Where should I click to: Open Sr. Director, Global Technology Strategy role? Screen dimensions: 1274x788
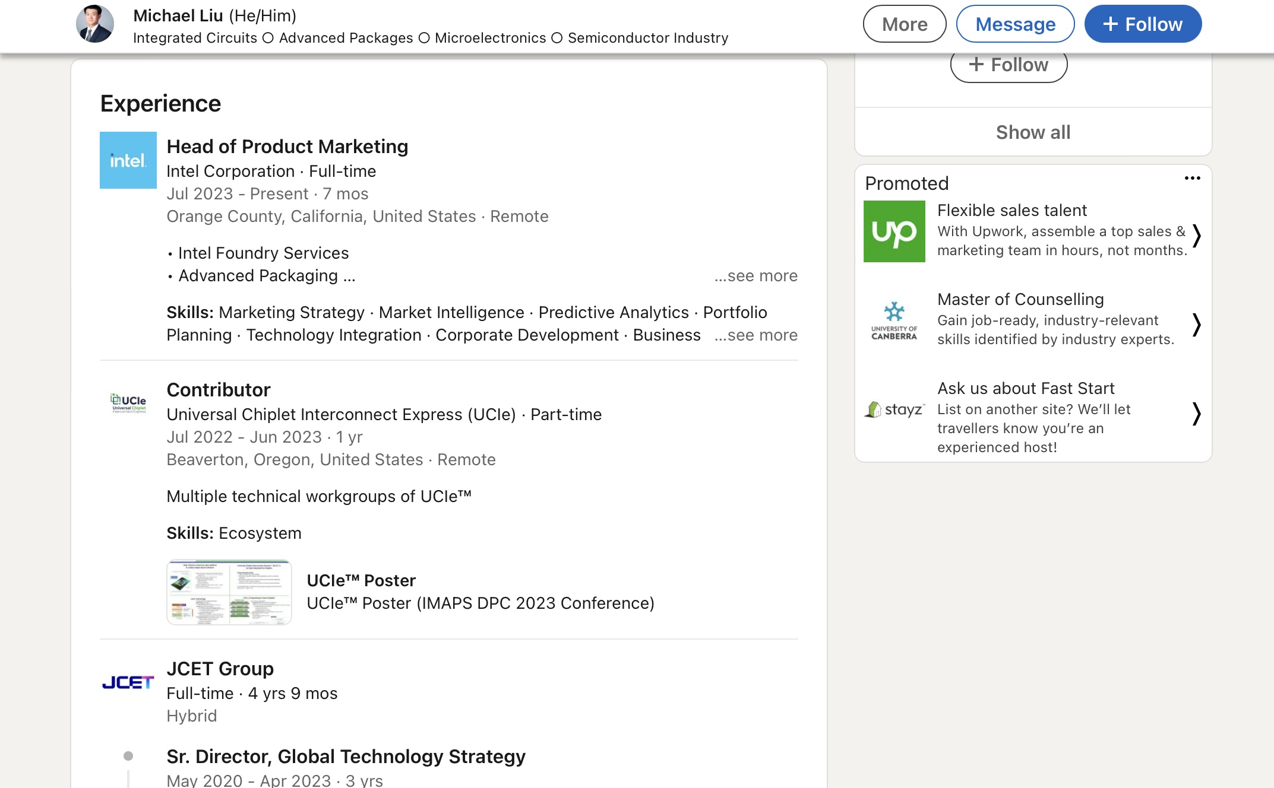346,757
